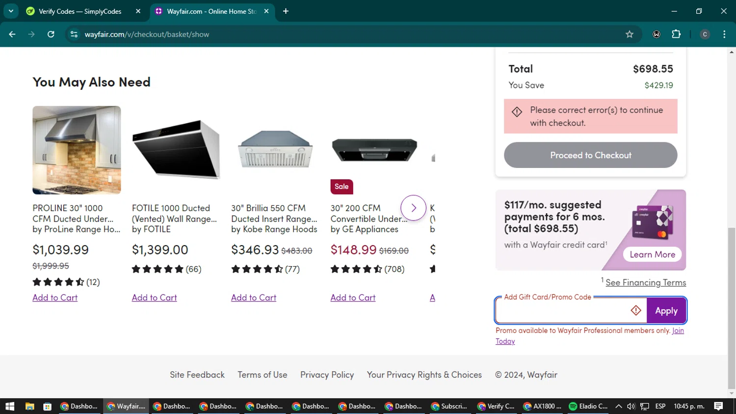Select the Wayfair.com Online Home Store tab

[212, 11]
